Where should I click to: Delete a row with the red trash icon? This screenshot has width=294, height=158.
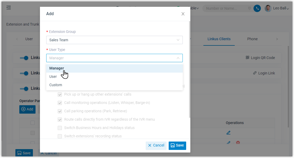[x=238, y=143]
